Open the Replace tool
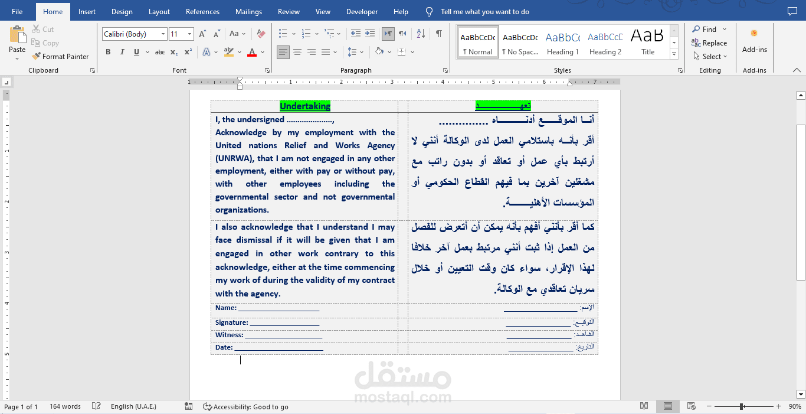Image resolution: width=806 pixels, height=414 pixels. pyautogui.click(x=709, y=43)
